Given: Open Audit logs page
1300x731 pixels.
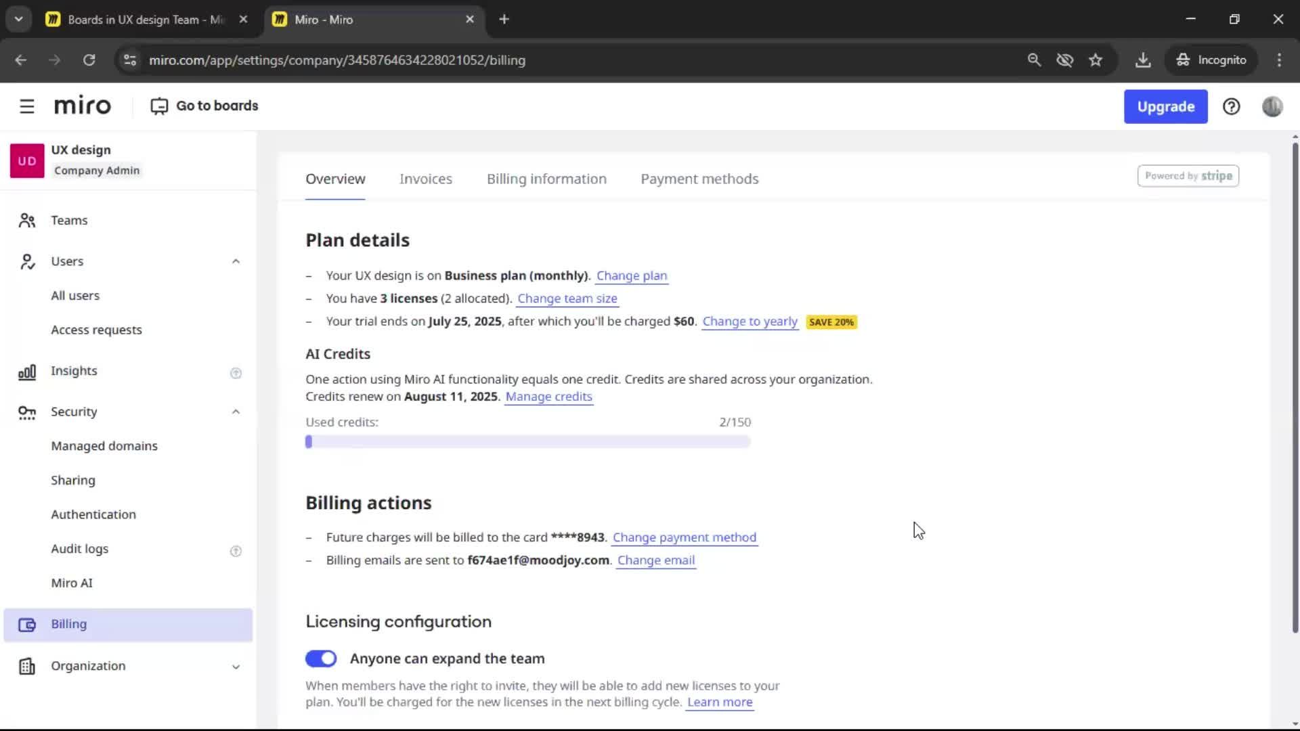Looking at the screenshot, I should point(80,549).
